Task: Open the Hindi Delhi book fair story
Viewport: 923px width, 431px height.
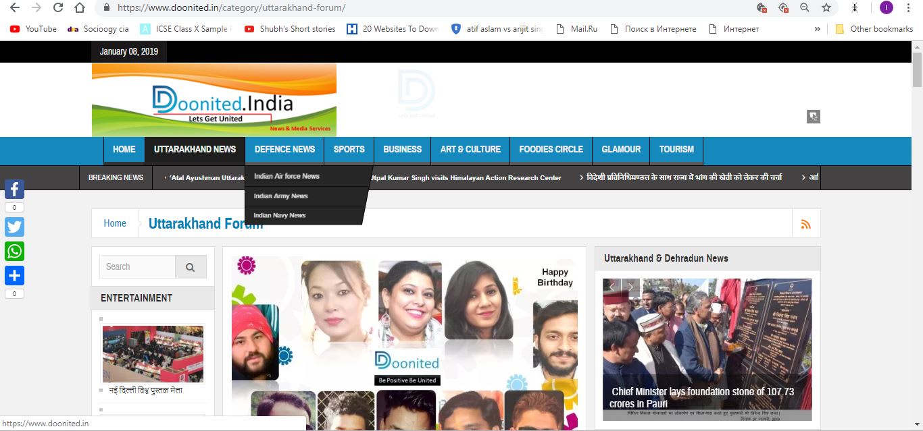Action: 146,390
